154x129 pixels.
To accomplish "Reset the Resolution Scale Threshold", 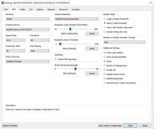I will click(92, 49).
